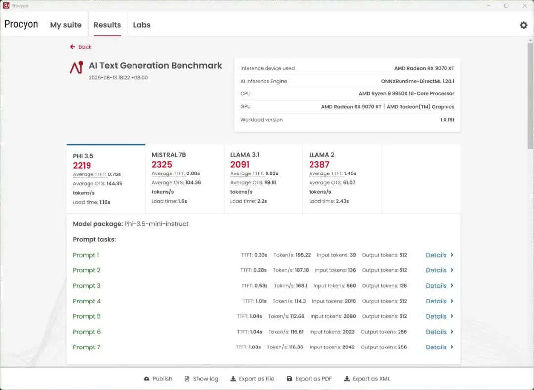This screenshot has height=390, width=534.
Task: Click the Export as XML download icon
Action: pos(347,379)
